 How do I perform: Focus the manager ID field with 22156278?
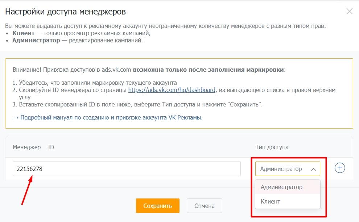[x=126, y=169]
